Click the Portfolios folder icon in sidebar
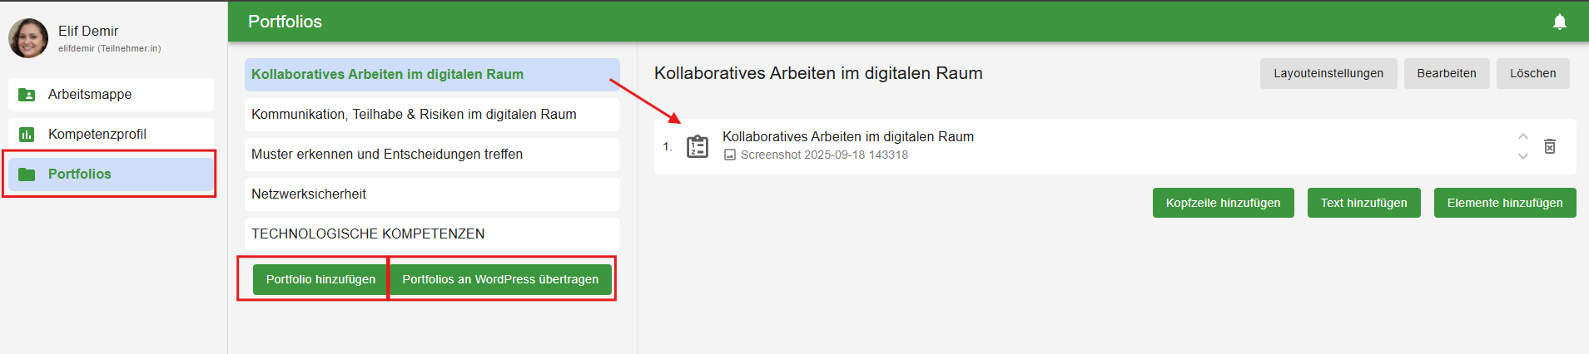 [27, 175]
